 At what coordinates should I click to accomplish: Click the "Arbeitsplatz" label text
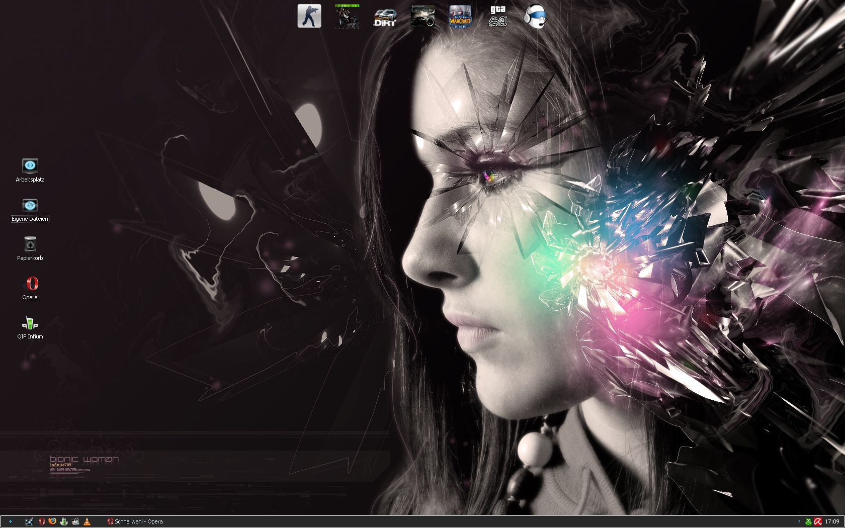click(x=30, y=180)
